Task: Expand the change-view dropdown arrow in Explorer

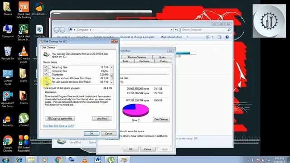Action: 213,37
